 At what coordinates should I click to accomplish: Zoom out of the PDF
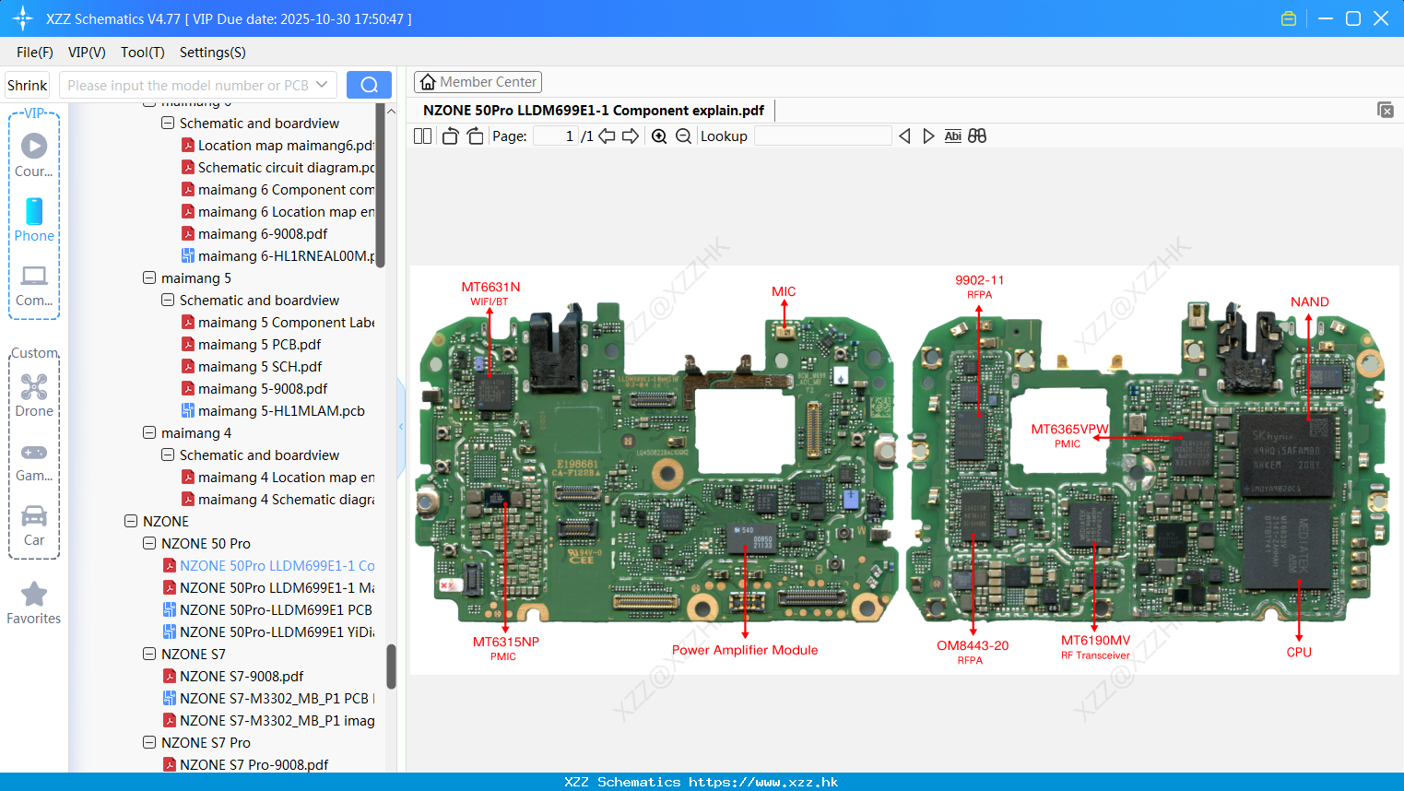click(683, 136)
